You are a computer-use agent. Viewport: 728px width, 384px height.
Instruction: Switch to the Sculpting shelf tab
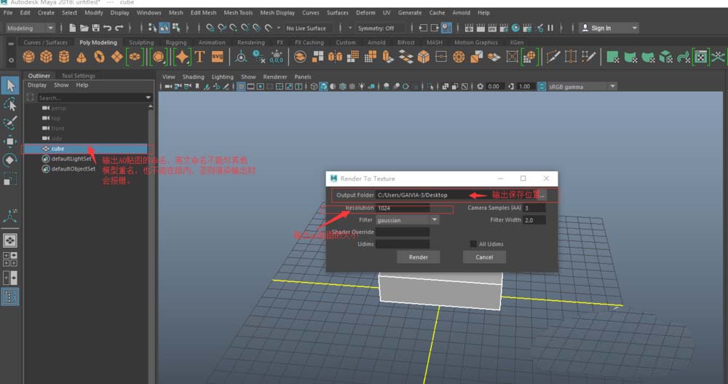pos(141,42)
